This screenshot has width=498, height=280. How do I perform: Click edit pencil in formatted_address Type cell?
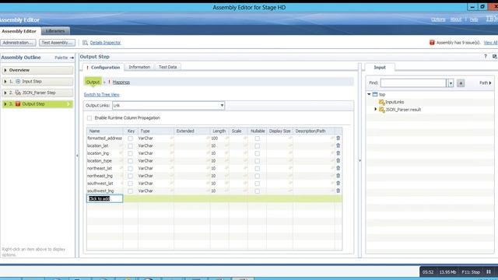(x=171, y=138)
